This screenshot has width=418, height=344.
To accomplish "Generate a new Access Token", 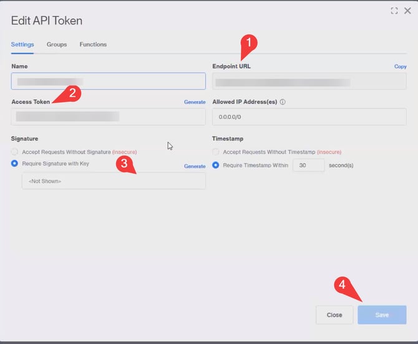I will [x=195, y=102].
